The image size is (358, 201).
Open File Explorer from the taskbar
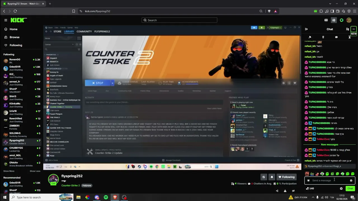point(78,197)
